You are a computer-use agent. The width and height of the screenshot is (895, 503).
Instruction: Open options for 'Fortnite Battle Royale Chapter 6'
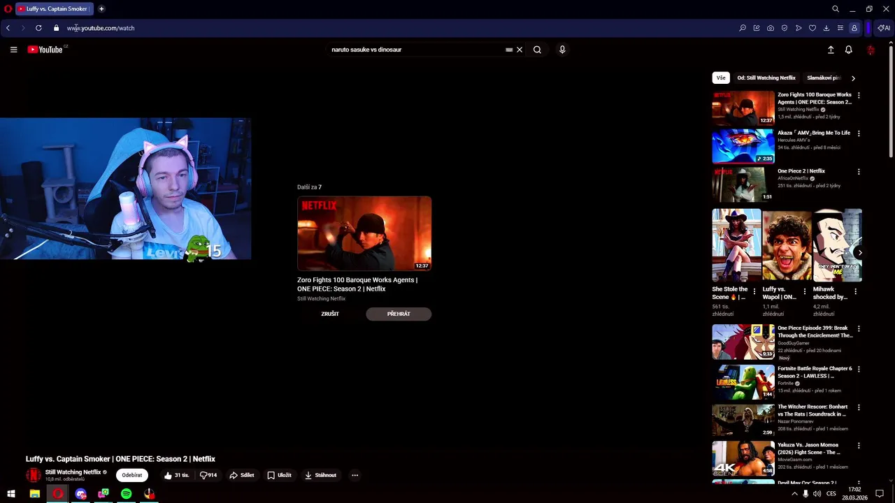859,369
